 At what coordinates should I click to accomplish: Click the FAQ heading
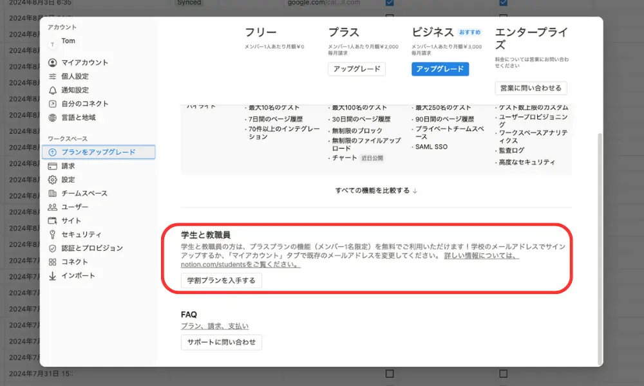click(x=189, y=315)
